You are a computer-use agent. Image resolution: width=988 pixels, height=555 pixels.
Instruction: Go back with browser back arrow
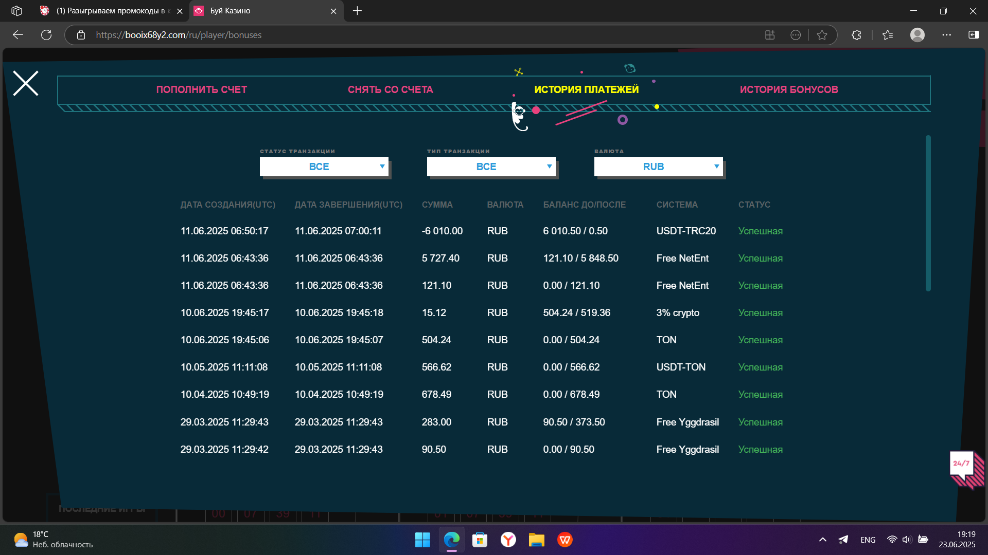click(18, 35)
